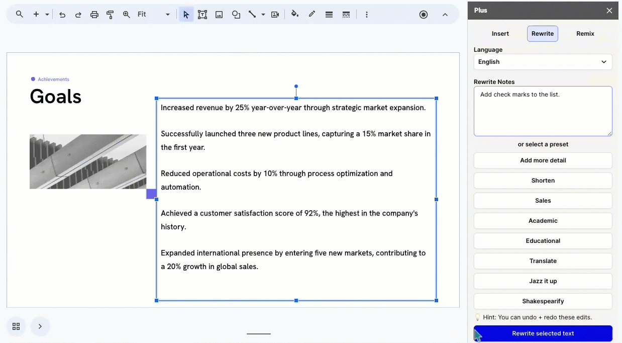The width and height of the screenshot is (622, 343).
Task: Click the search menus magnifier icon
Action: (19, 15)
